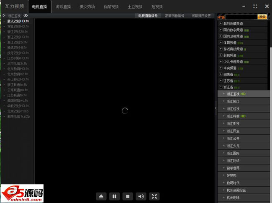Click the eject/open file button
This screenshot has height=203, width=272.
[x=101, y=196]
